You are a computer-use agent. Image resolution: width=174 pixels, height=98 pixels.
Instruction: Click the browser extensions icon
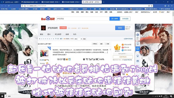pos(169,6)
